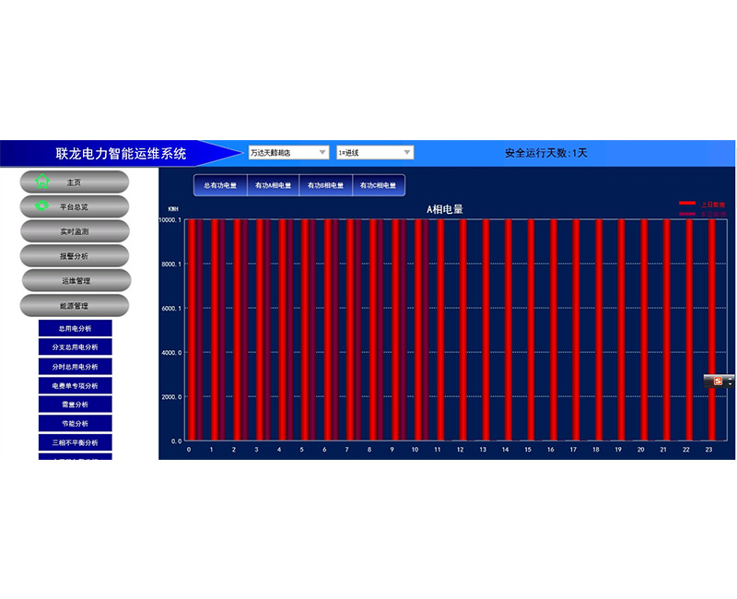Viewport: 737px width, 599px height.
Task: Select 电费单专项分析 in the submenu
Action: coord(75,385)
